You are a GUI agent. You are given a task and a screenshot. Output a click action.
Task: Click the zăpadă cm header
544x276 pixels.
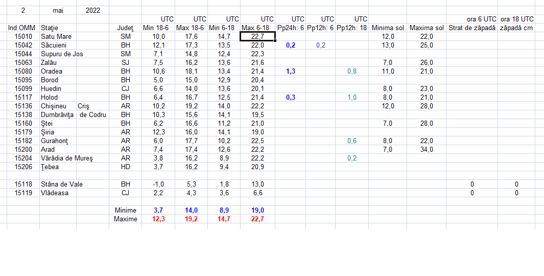[x=516, y=28]
